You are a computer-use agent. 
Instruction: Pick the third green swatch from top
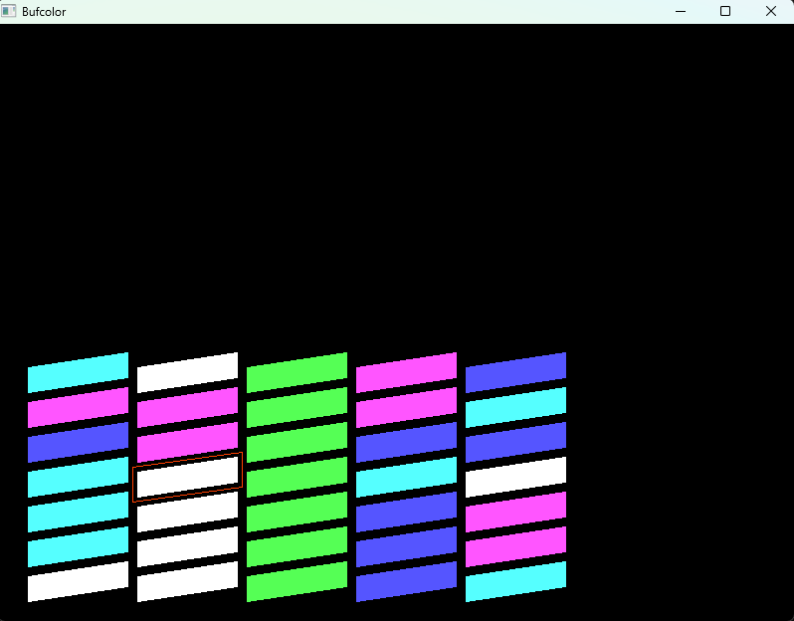297,442
